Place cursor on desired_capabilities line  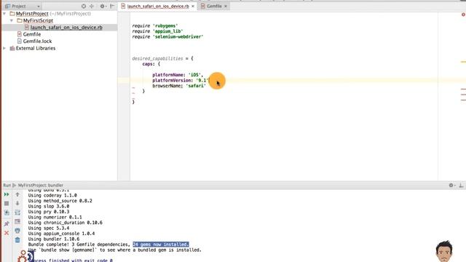tap(162, 58)
